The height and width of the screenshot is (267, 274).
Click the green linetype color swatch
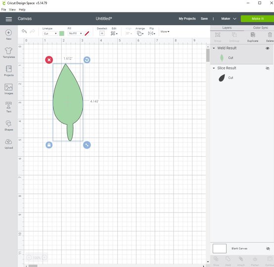click(62, 34)
